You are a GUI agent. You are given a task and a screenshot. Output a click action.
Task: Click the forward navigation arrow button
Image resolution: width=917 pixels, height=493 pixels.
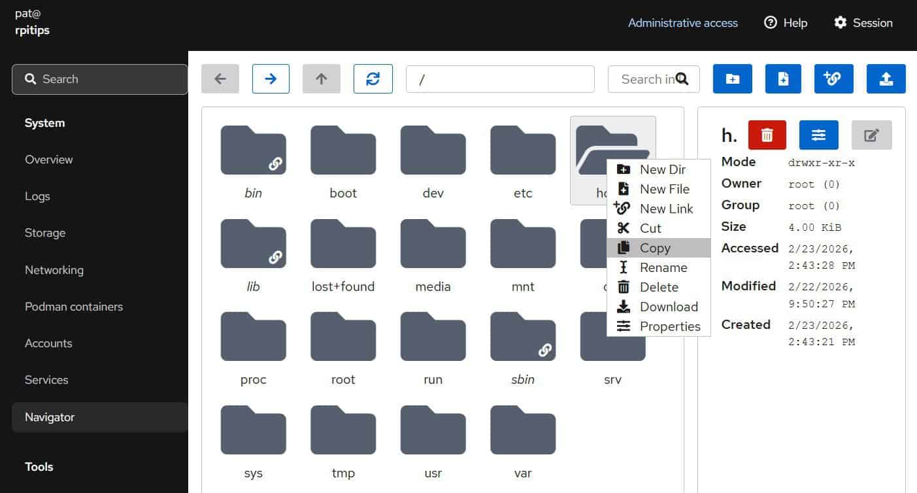[x=271, y=78]
